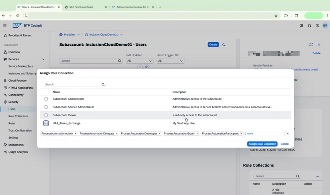This screenshot has width=330, height=195.
Task: Open the Hasn't Logged On dropdown
Action: [x=170, y=61]
